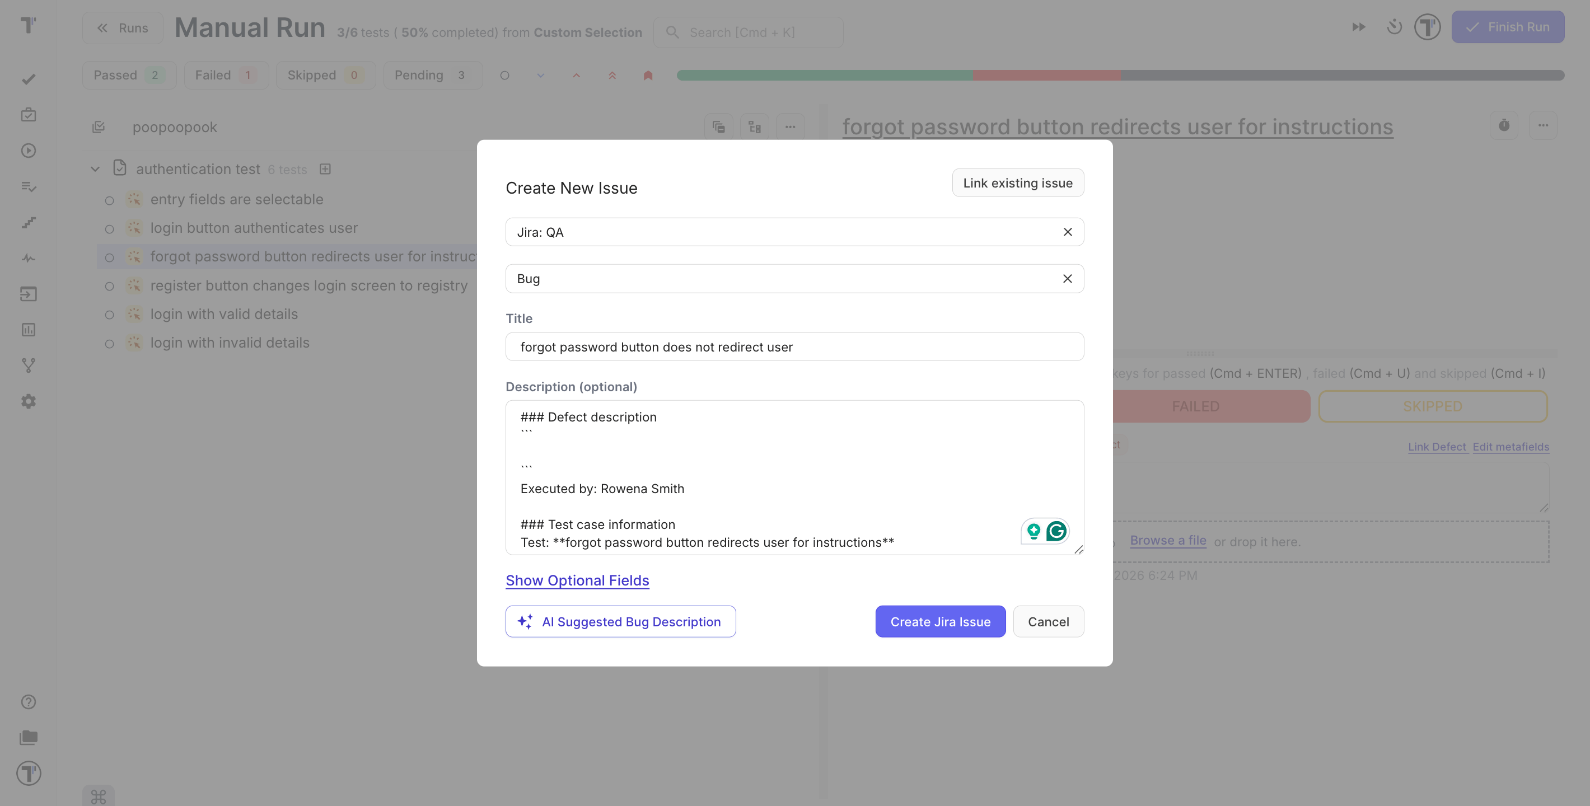This screenshot has height=806, width=1590.
Task: Go back to Runs
Action: coord(123,28)
